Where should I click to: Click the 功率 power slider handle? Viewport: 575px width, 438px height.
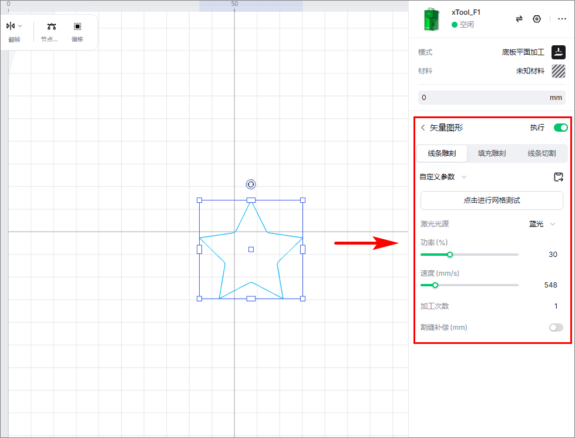tap(450, 255)
